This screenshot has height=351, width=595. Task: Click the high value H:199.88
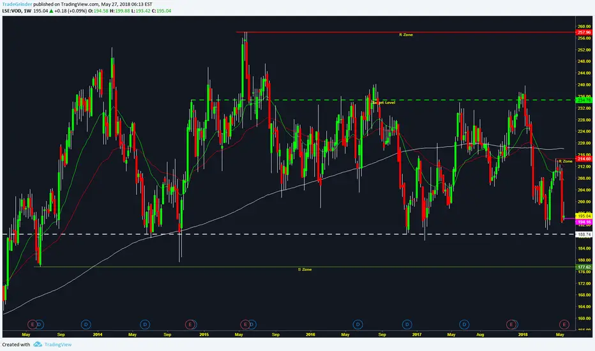120,11
